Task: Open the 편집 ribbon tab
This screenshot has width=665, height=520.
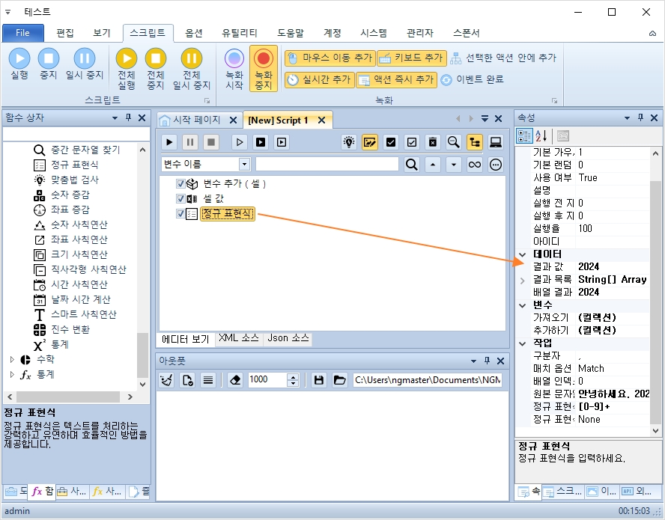Action: [x=65, y=33]
